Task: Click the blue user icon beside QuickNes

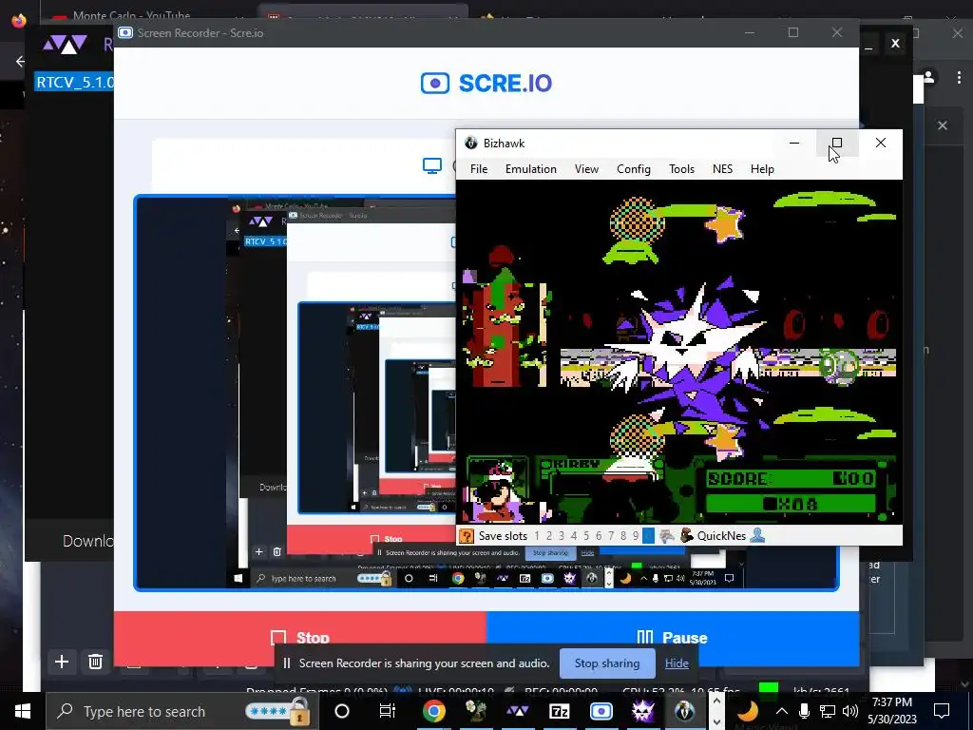Action: (757, 536)
